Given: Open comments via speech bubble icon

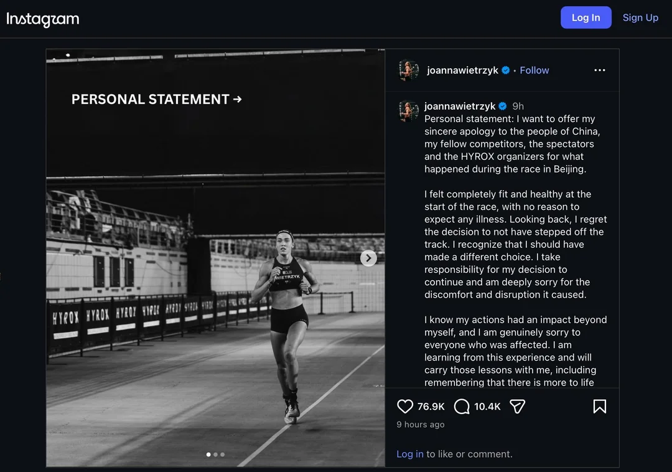Looking at the screenshot, I should tap(462, 406).
